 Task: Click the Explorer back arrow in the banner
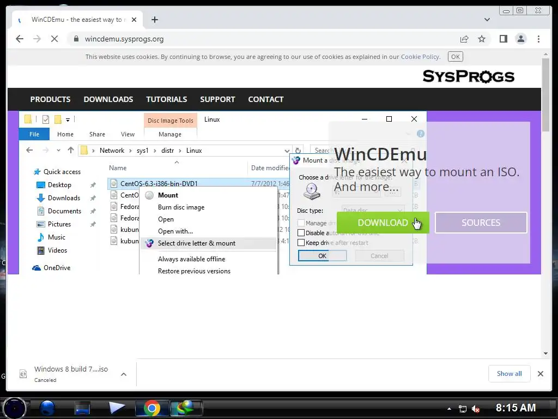pos(29,151)
